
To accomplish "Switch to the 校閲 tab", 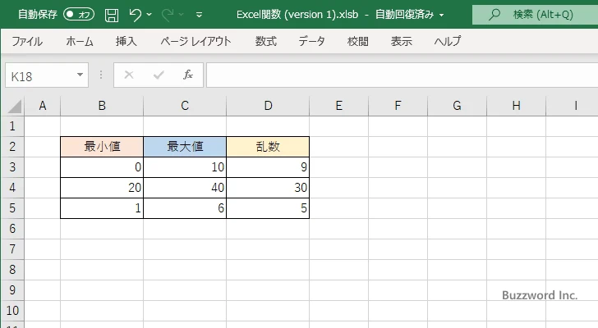I will (x=358, y=41).
